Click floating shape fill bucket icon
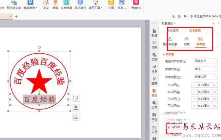The width and height of the screenshot is (221, 140). [x=76, y=108]
